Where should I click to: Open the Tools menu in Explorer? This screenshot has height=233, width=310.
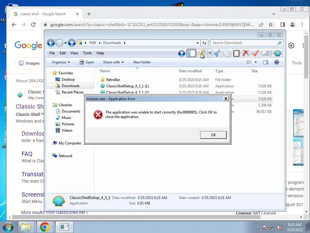pos(87,53)
